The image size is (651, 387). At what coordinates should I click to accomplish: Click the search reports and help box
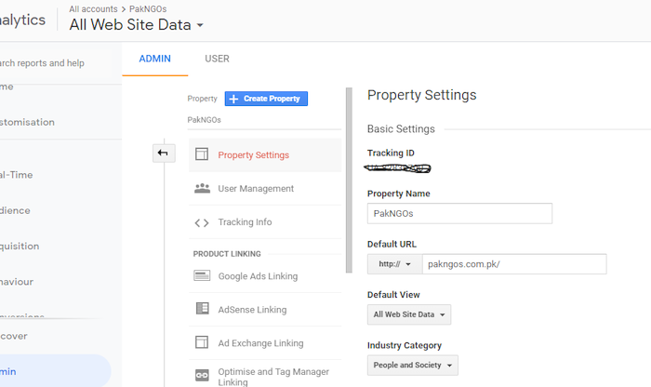(x=55, y=63)
